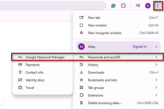This screenshot has width=164, height=109.
Task: Click the Grammarly extension icon
Action: click(x=113, y=6)
